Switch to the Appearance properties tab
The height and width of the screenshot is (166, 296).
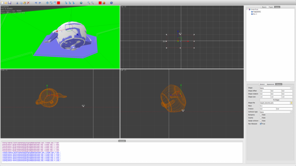(270, 84)
